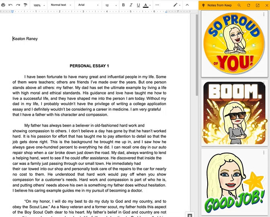The height and width of the screenshot is (217, 270).
Task: Open Keep in a new window
Action: [x=258, y=5]
